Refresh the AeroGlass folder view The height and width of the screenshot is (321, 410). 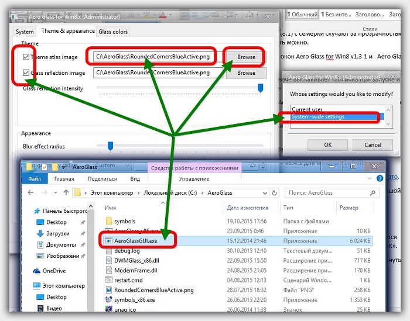click(x=274, y=193)
